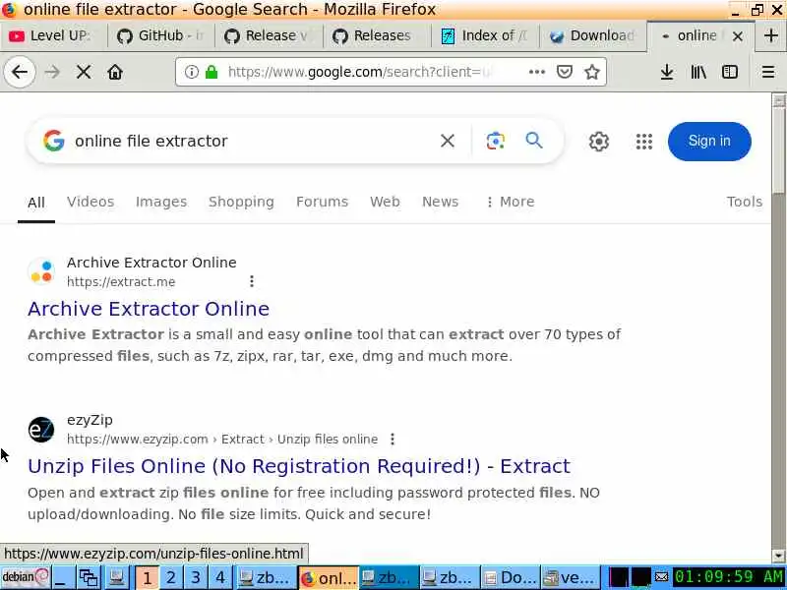Click the window list icon in taskbar
The height and width of the screenshot is (590, 787).
(90, 577)
